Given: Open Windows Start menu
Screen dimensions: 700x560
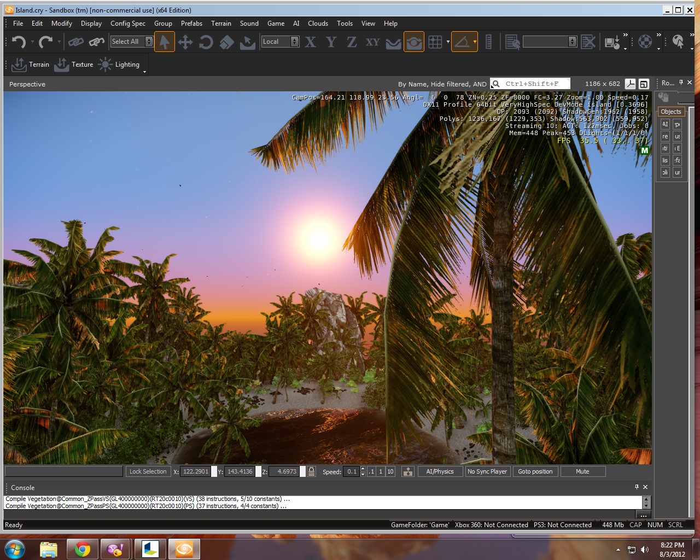Looking at the screenshot, I should 15,549.
